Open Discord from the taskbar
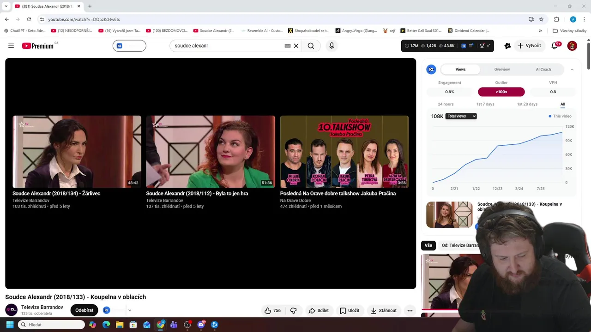 201,325
